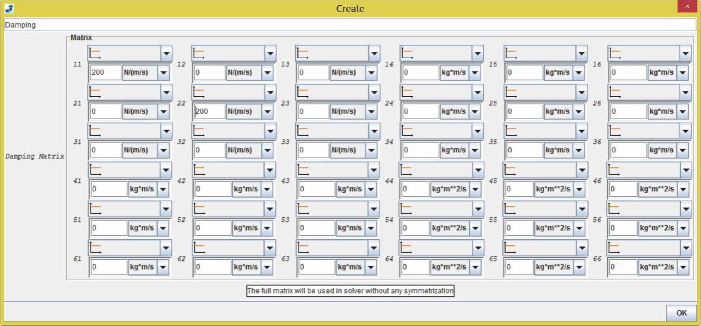Click the graph icon for matrix entry 44
Screen dimensions: 701x326
(406, 170)
